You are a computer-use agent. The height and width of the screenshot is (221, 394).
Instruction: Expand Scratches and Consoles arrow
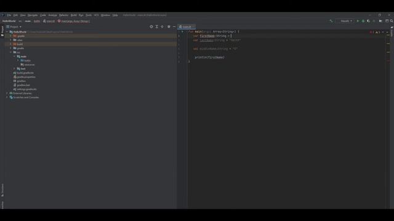7,97
